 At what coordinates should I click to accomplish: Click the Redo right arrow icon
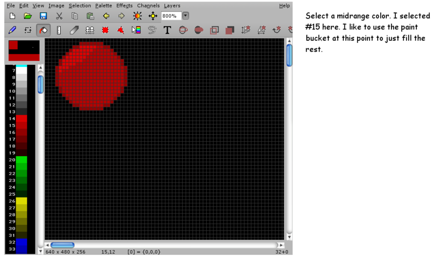point(121,16)
